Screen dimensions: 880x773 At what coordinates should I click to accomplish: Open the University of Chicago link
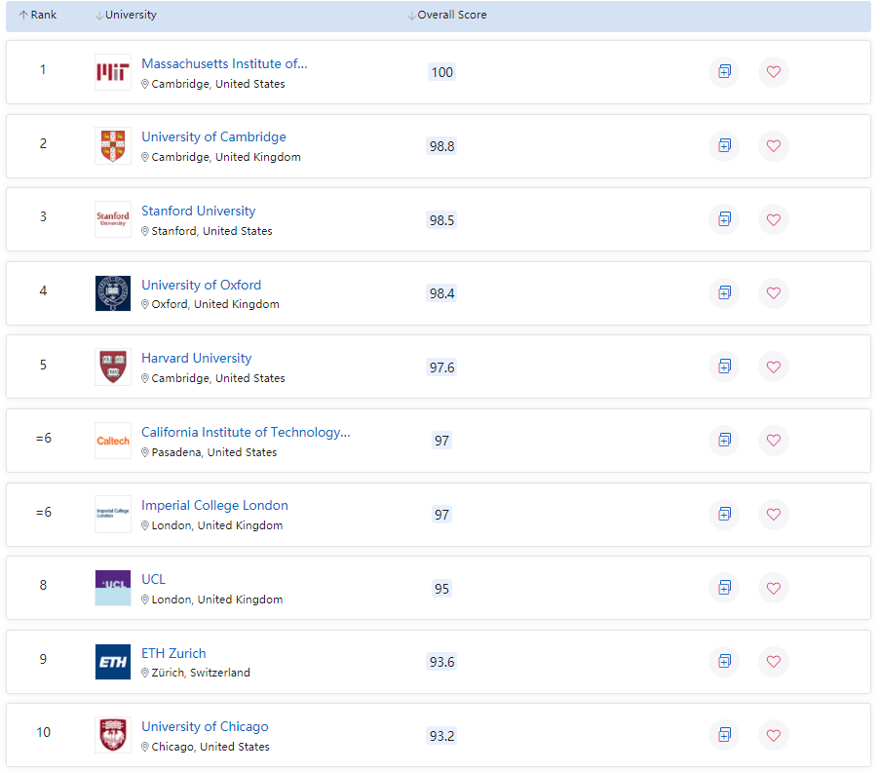tap(205, 726)
